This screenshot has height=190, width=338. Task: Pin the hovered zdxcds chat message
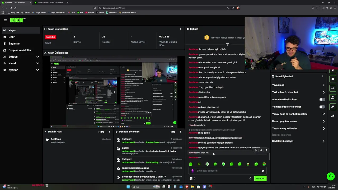pyautogui.click(x=261, y=150)
